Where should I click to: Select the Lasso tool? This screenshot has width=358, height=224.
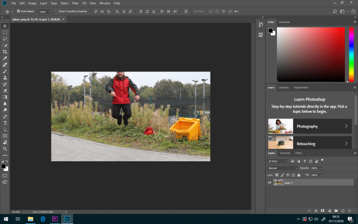coord(5,38)
